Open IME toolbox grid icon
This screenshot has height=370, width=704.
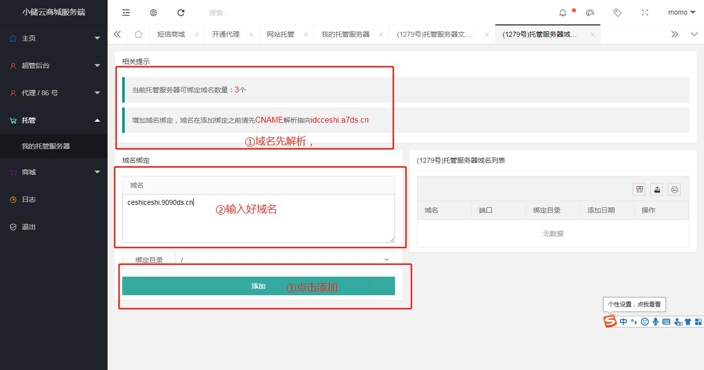tap(699, 322)
